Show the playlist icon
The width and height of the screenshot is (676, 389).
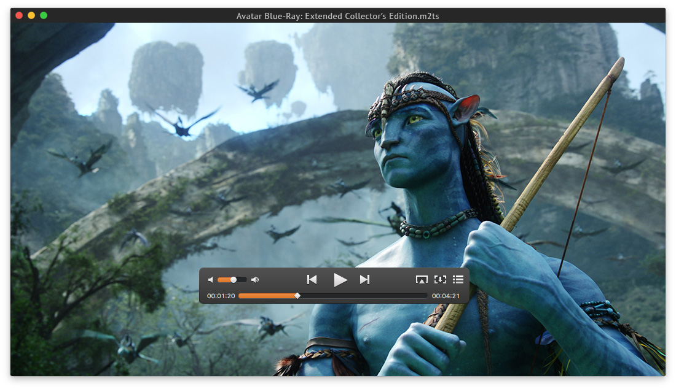click(458, 280)
